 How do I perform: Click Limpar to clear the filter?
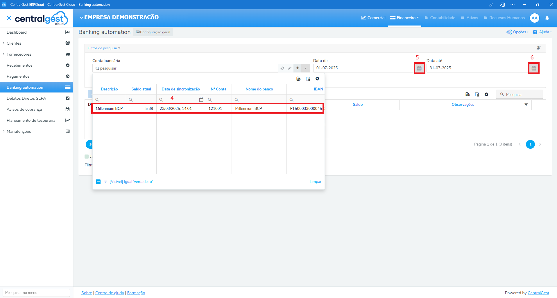click(x=315, y=182)
